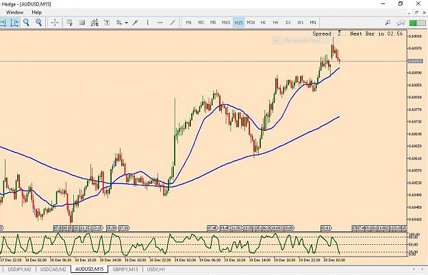Click the 20 Dec 02:30 time axis label

pos(333,260)
